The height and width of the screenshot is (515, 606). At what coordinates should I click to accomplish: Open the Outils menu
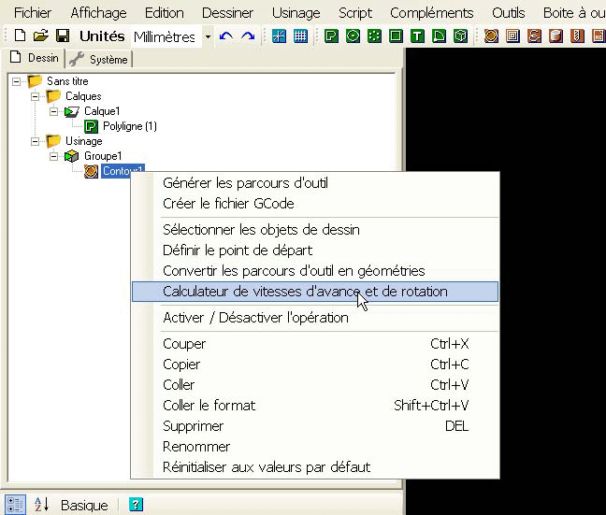tap(508, 13)
